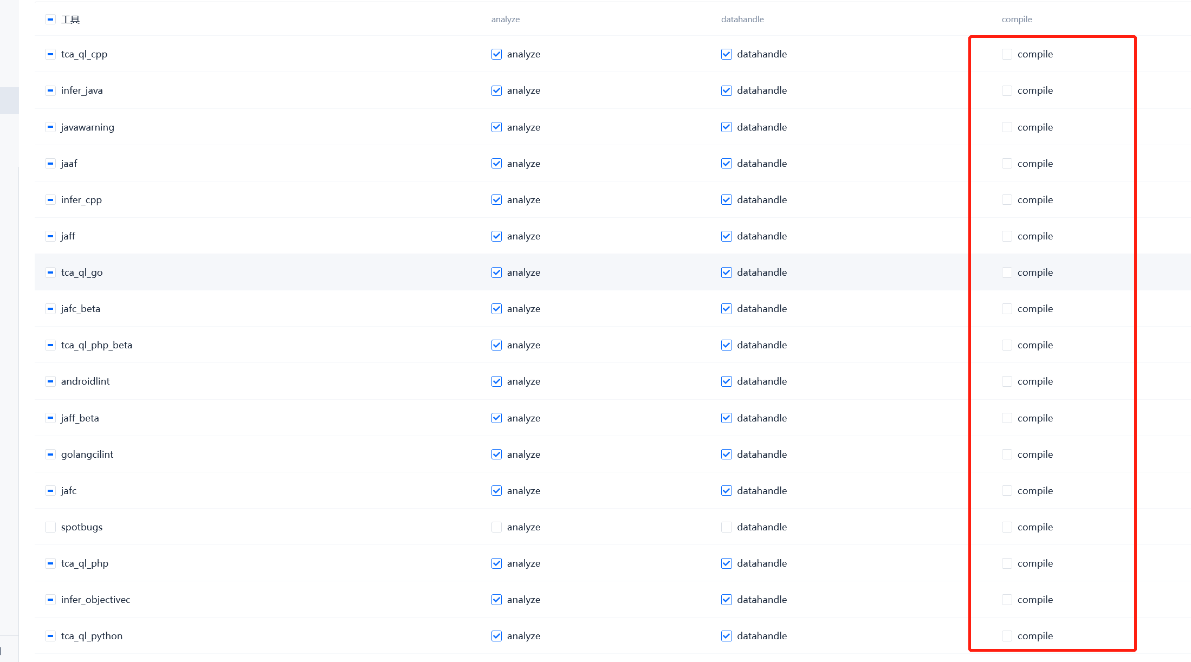The width and height of the screenshot is (1191, 662).
Task: Disable datahandle for tca_ql_php_beta
Action: (x=726, y=345)
